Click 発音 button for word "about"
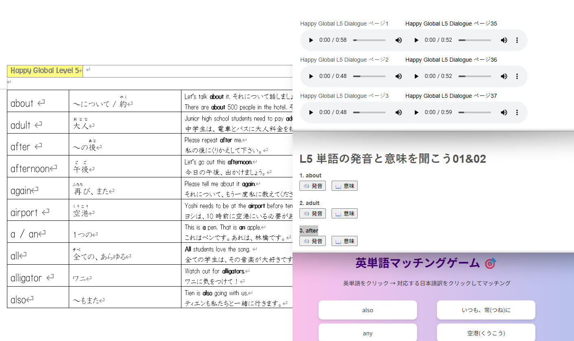 coord(312,186)
